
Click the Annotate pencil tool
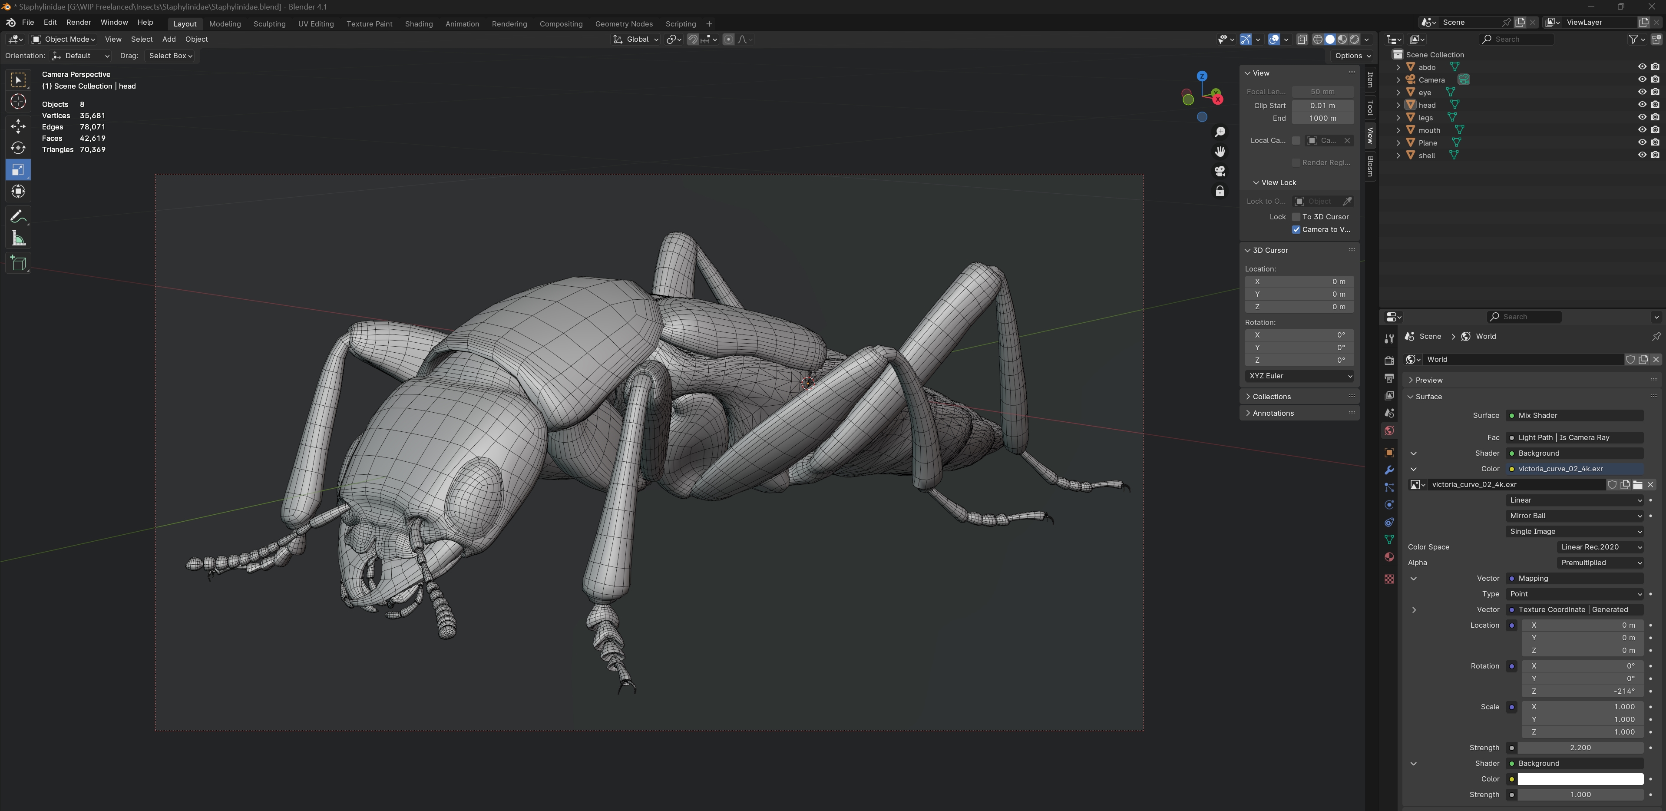[18, 216]
